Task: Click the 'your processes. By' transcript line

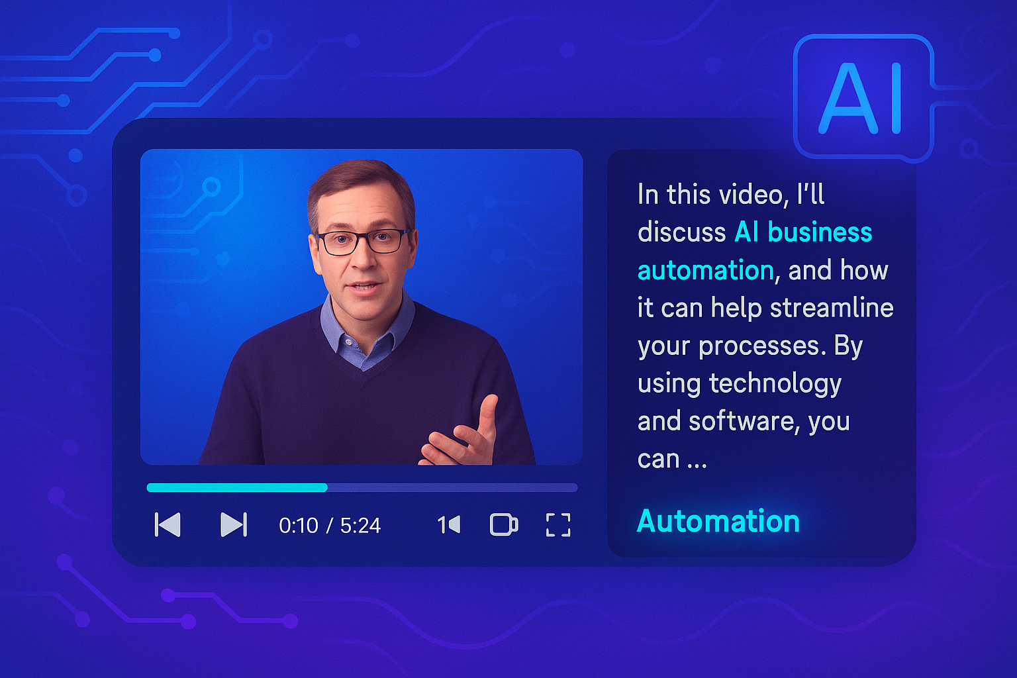Action: (x=750, y=346)
